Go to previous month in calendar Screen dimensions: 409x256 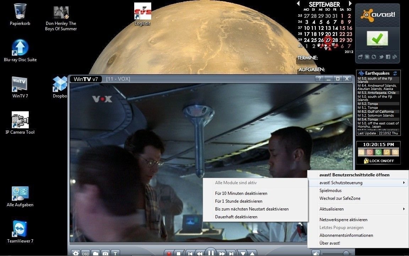pyautogui.click(x=298, y=4)
